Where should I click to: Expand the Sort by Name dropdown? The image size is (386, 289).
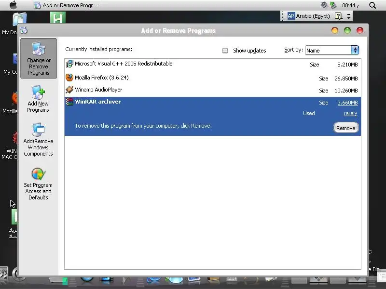coord(355,50)
